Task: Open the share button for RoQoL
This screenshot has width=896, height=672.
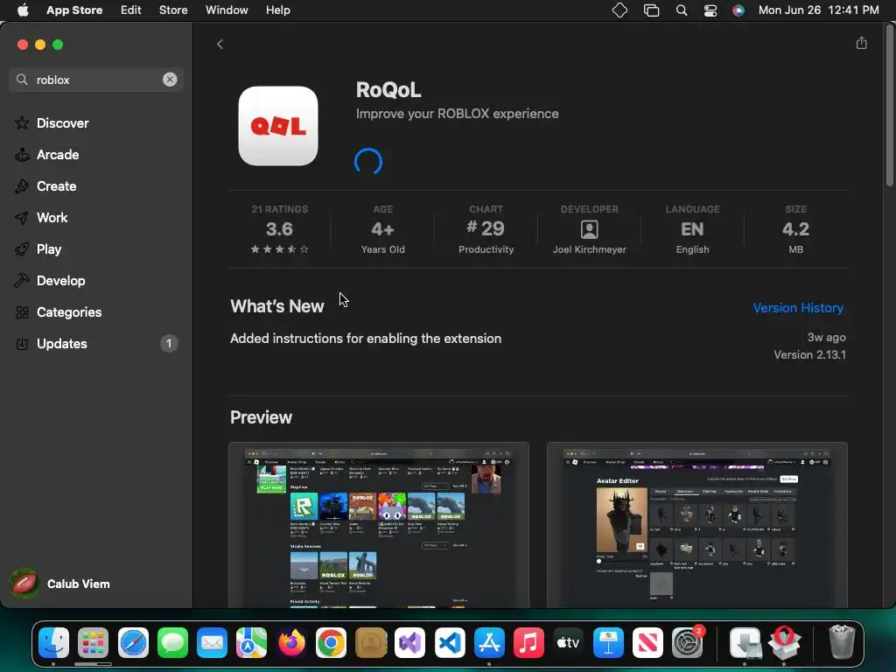Action: click(x=861, y=44)
